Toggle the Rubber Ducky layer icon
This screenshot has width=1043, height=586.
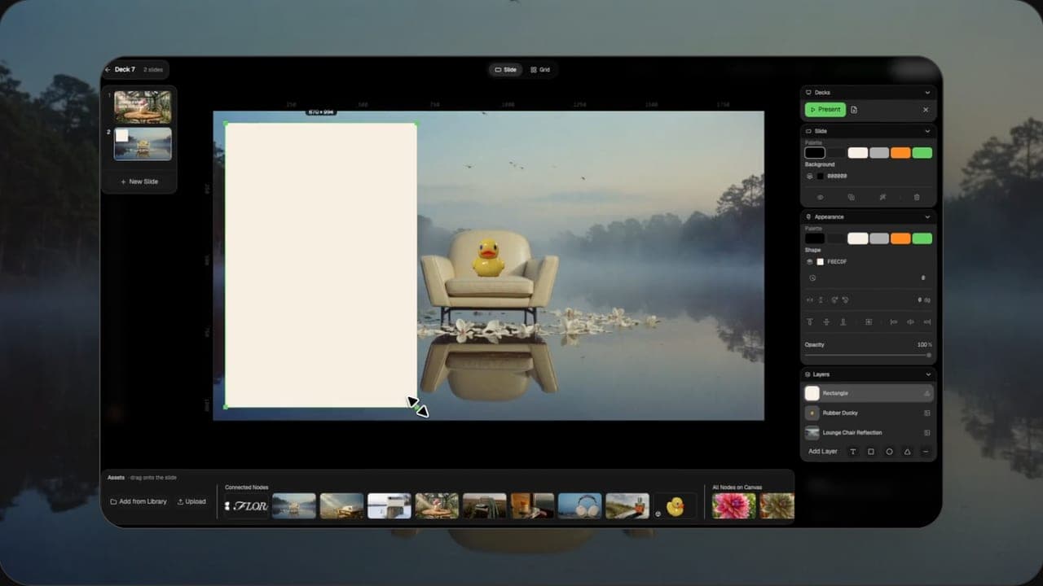pyautogui.click(x=926, y=413)
